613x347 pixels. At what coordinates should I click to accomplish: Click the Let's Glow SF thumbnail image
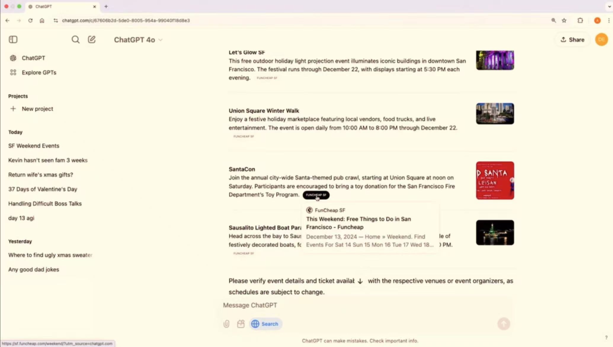click(495, 60)
